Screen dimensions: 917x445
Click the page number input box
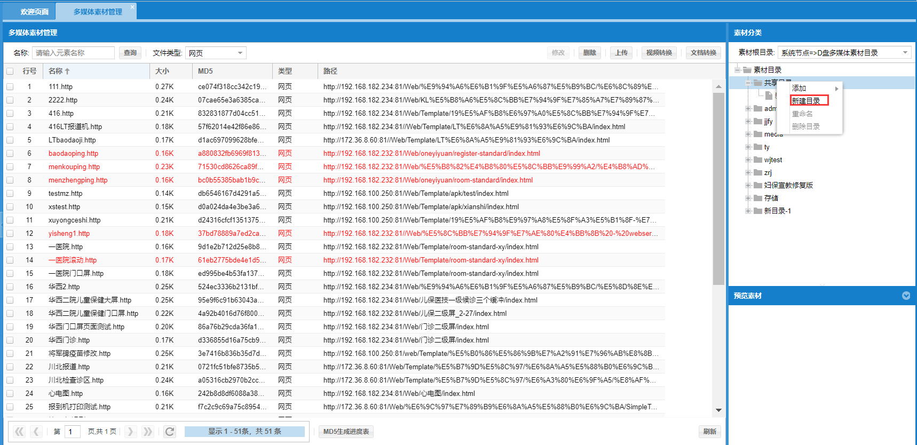coord(73,432)
